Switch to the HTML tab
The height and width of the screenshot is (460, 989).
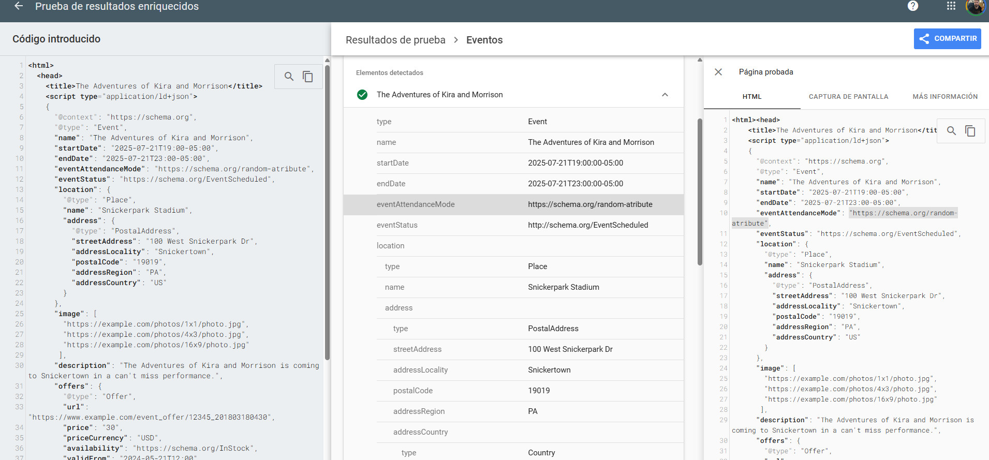pyautogui.click(x=752, y=97)
